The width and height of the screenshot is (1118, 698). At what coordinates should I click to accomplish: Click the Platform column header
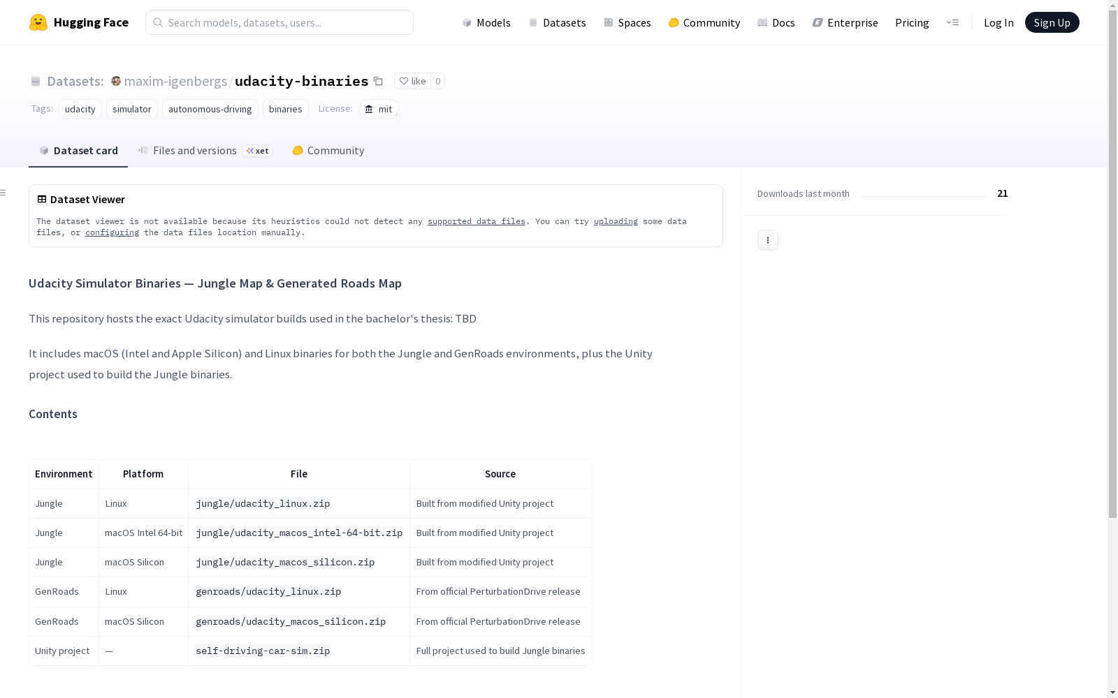click(x=143, y=474)
